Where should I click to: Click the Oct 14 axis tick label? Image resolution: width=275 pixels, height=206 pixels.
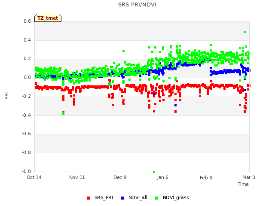(x=34, y=177)
